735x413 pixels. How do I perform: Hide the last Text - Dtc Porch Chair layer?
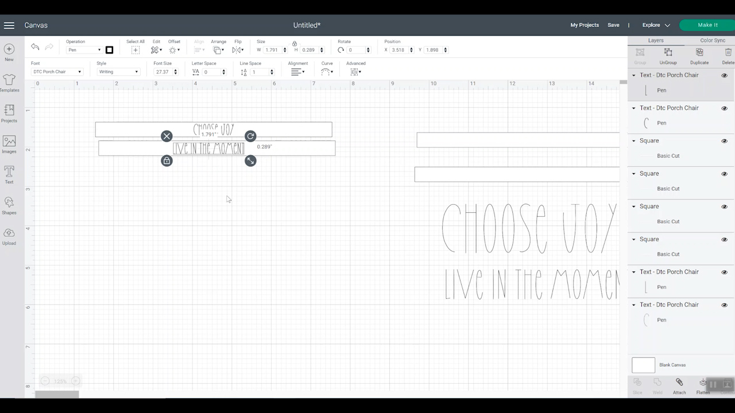coord(724,305)
